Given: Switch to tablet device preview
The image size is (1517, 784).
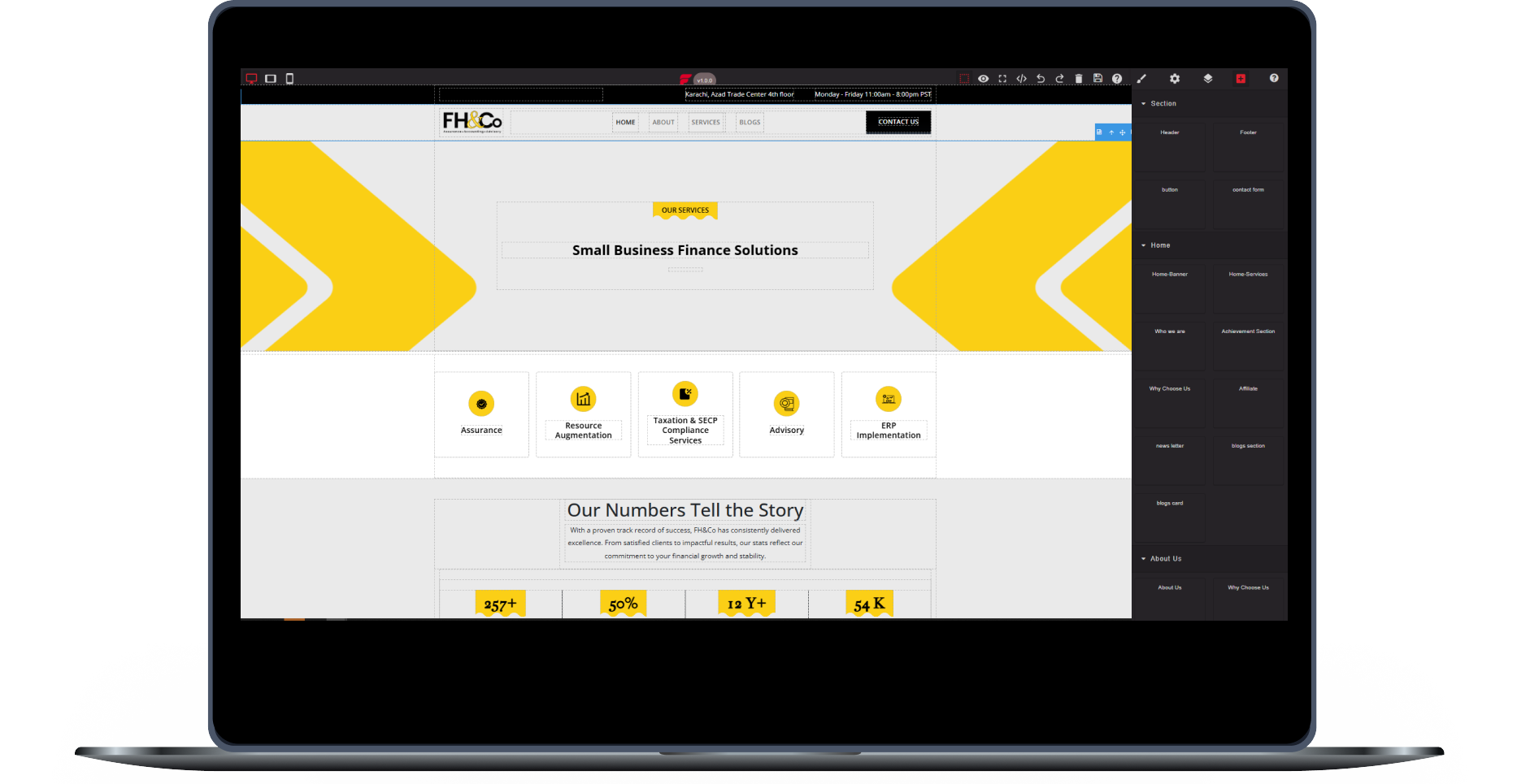Looking at the screenshot, I should pyautogui.click(x=271, y=79).
